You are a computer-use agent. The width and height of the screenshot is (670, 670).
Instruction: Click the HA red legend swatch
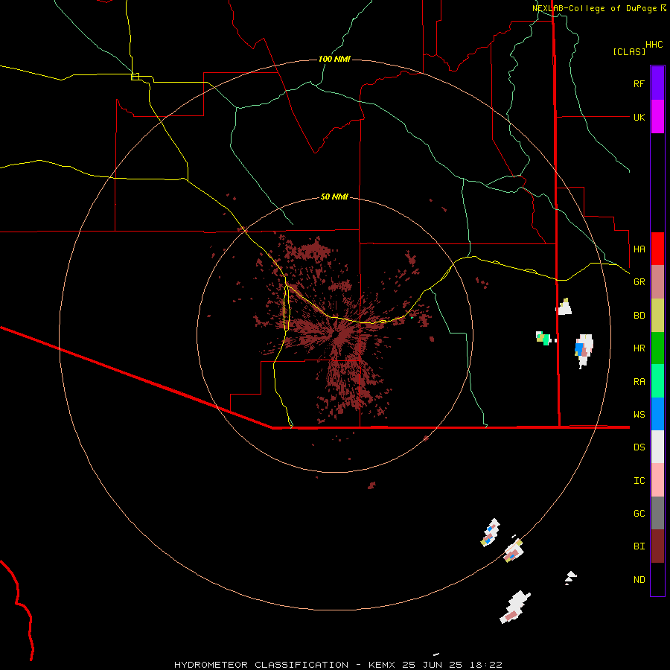point(657,249)
